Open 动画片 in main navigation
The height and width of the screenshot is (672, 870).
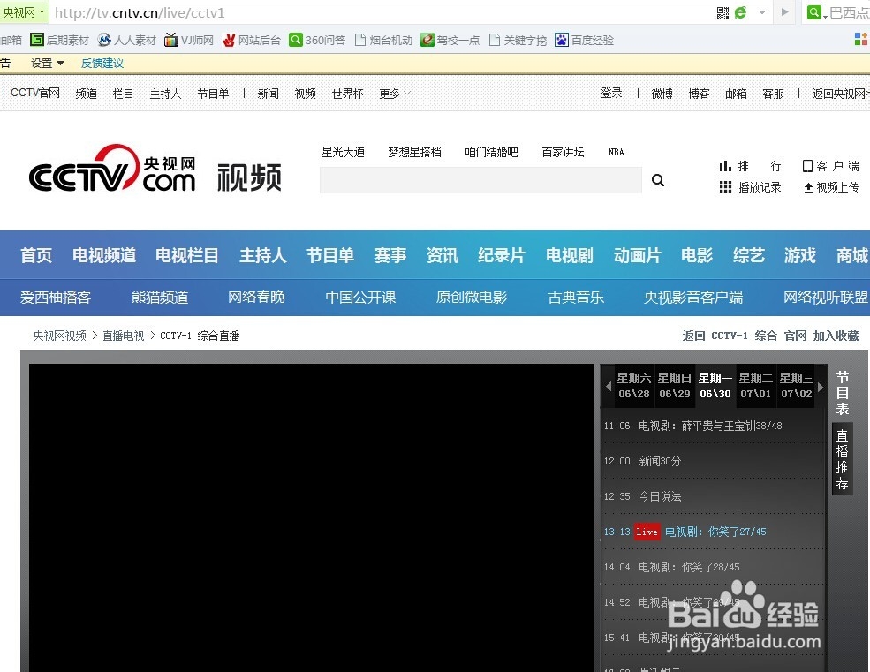638,255
